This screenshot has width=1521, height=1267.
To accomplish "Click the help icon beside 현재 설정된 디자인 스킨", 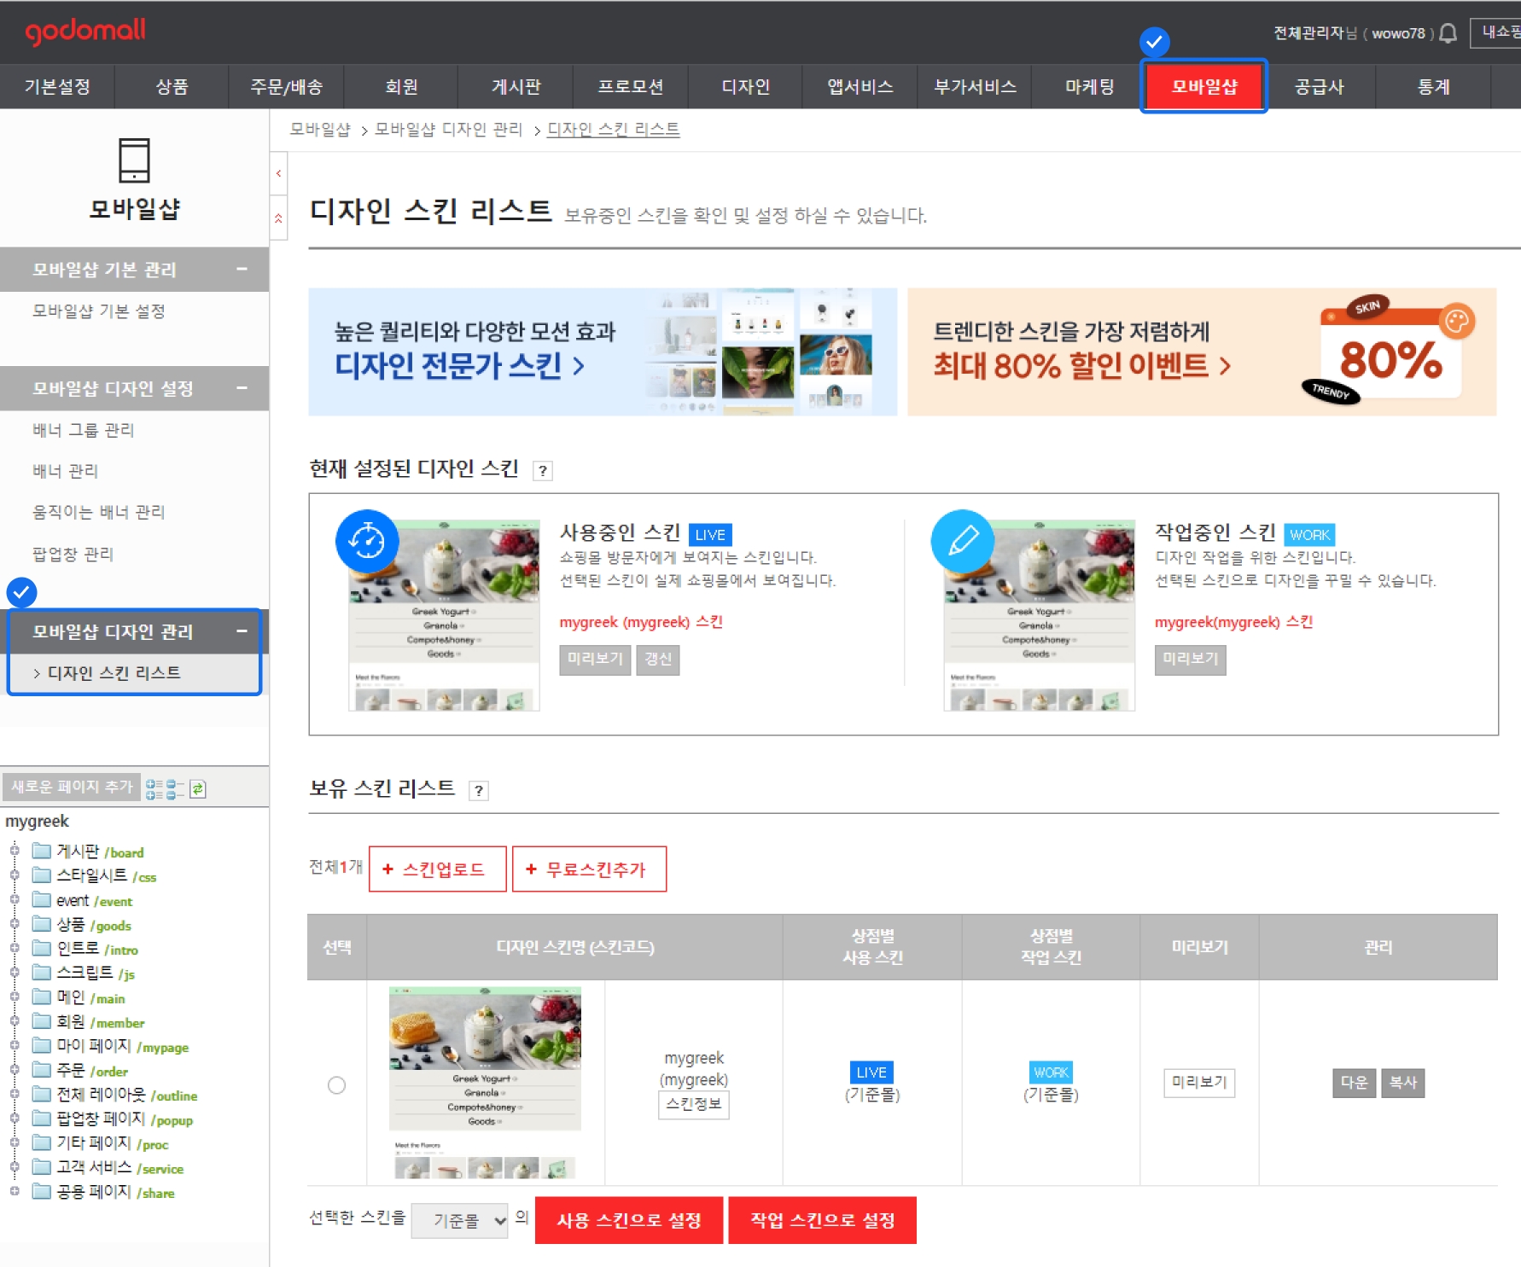I will (x=542, y=471).
